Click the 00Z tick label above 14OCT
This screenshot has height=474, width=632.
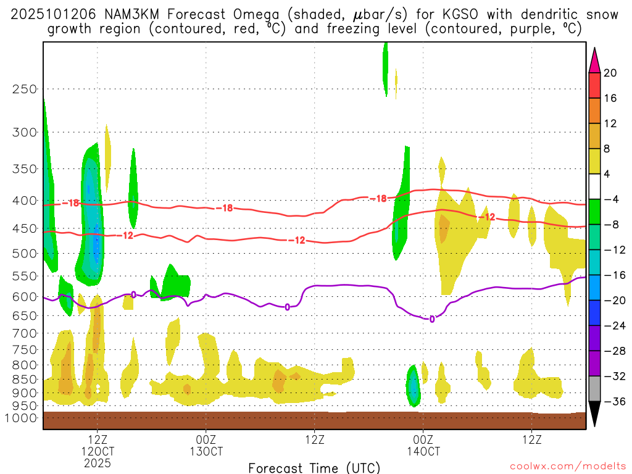(x=423, y=439)
